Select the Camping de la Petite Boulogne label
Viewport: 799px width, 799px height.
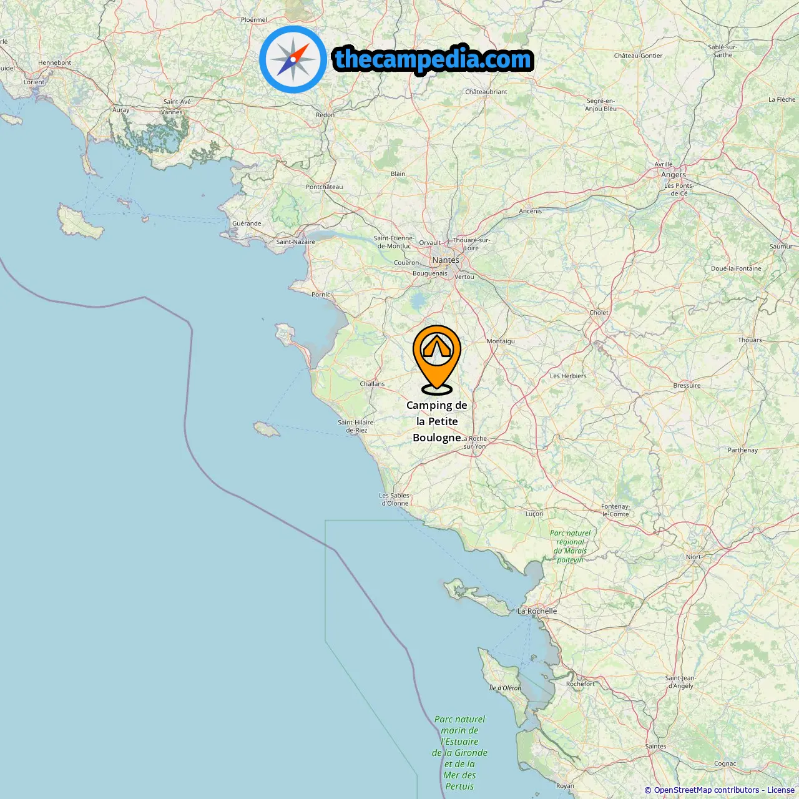437,421
